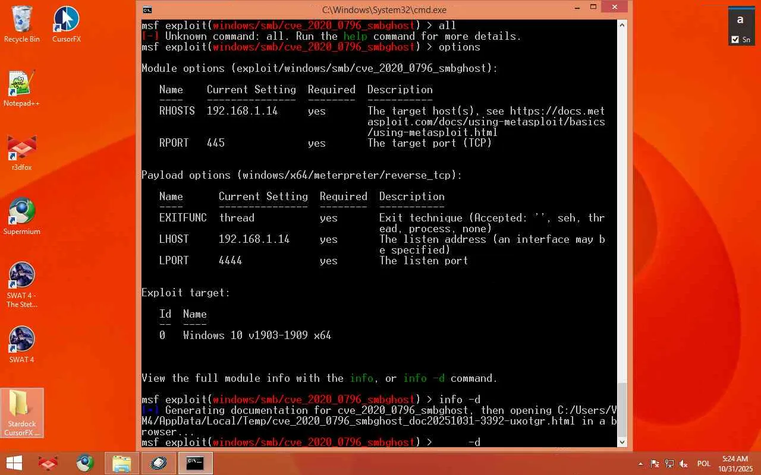761x475 pixels.
Task: Click the EXITFUNC option name
Action: point(183,218)
